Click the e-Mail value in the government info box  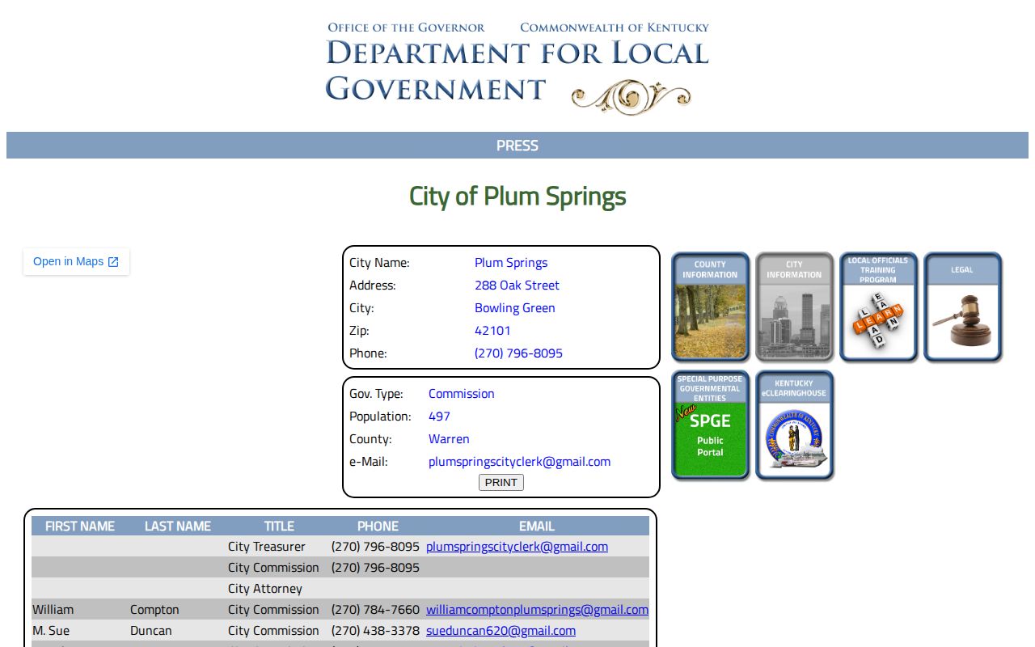click(x=519, y=462)
